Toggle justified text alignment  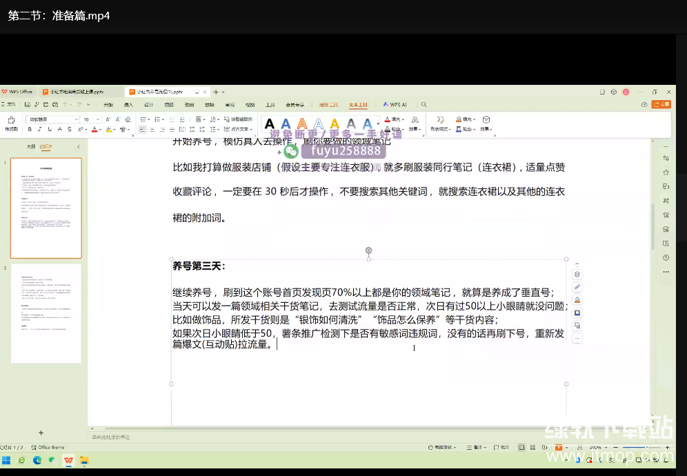point(172,130)
